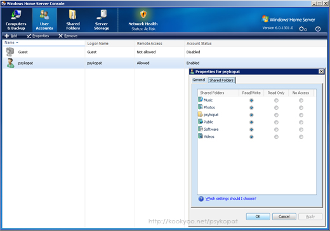Click the Photos shared folder icon
The width and height of the screenshot is (330, 231).
click(201, 107)
